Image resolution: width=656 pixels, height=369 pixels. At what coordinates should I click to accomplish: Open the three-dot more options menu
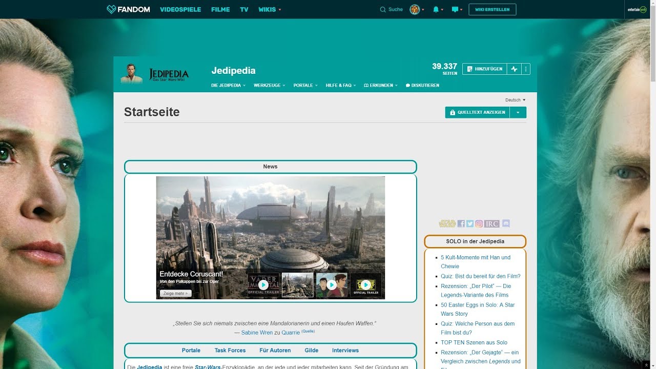tap(526, 69)
